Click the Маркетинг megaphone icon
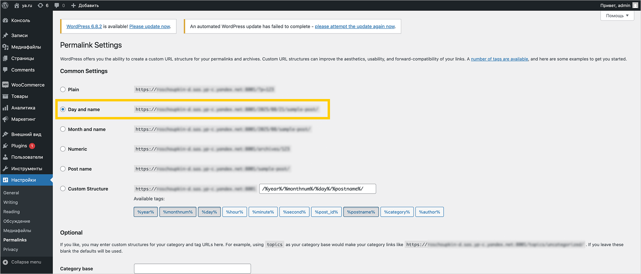Image resolution: width=641 pixels, height=274 pixels. click(x=5, y=119)
